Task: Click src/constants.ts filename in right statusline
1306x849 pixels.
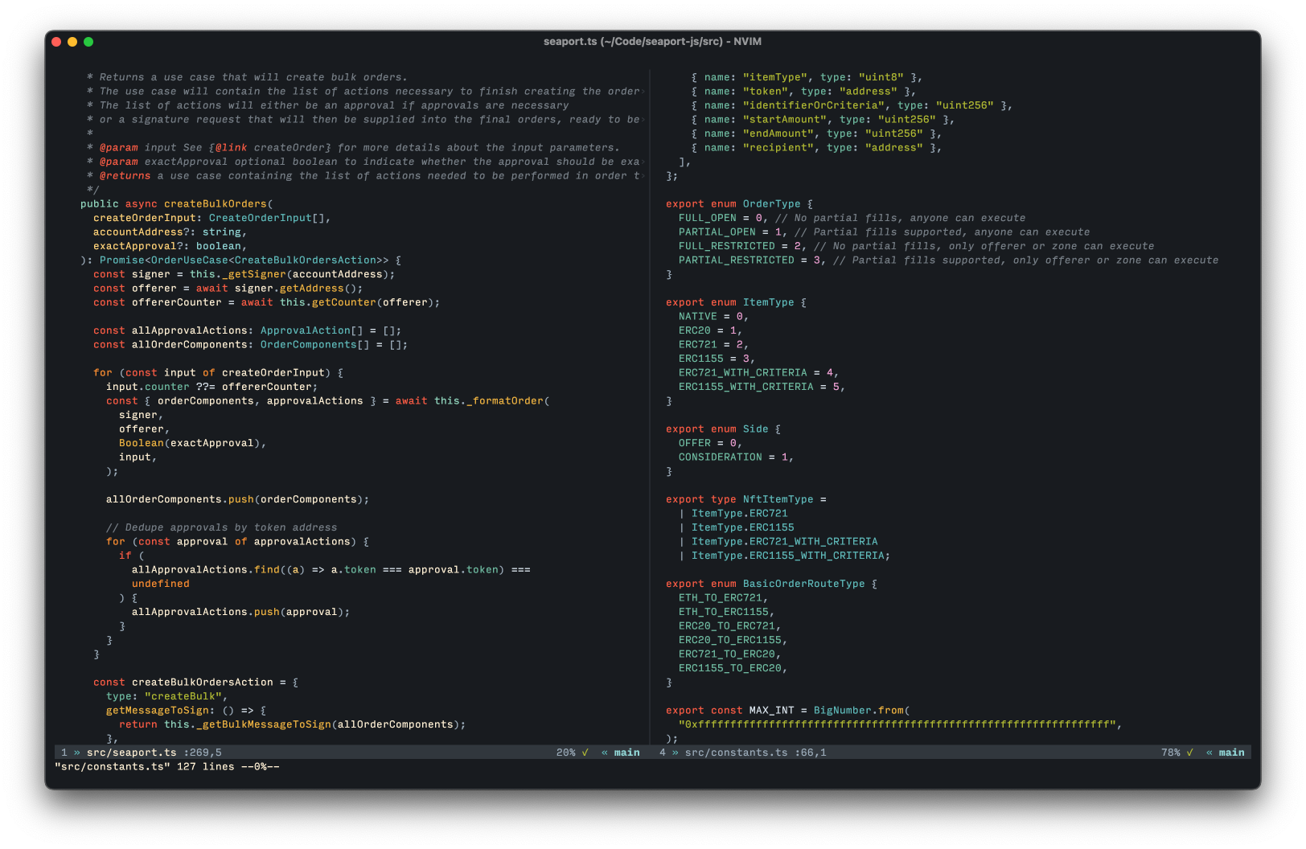Action: (x=737, y=753)
